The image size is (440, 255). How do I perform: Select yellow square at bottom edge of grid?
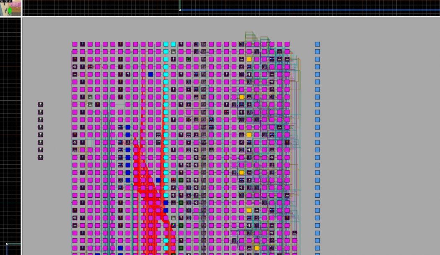[x=257, y=248]
